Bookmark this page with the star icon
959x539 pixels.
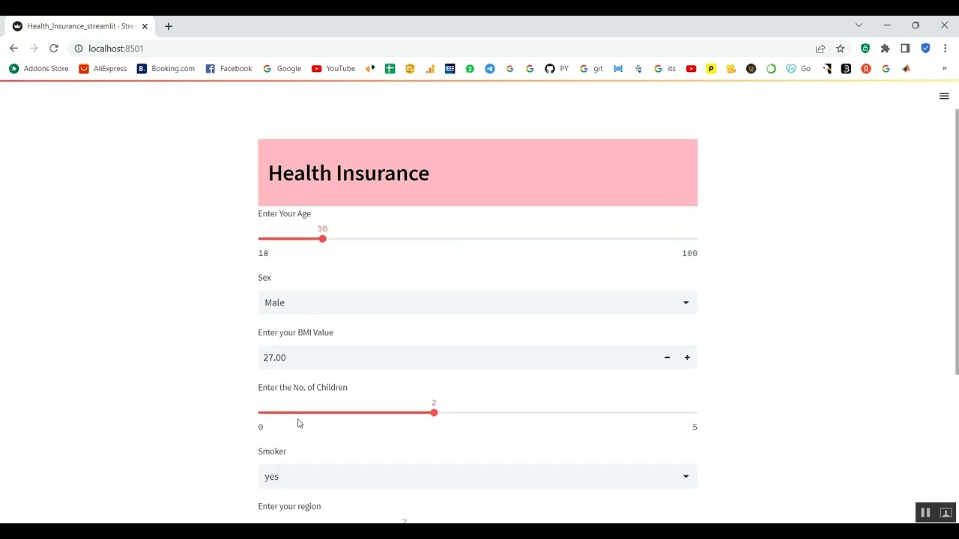pyautogui.click(x=841, y=48)
